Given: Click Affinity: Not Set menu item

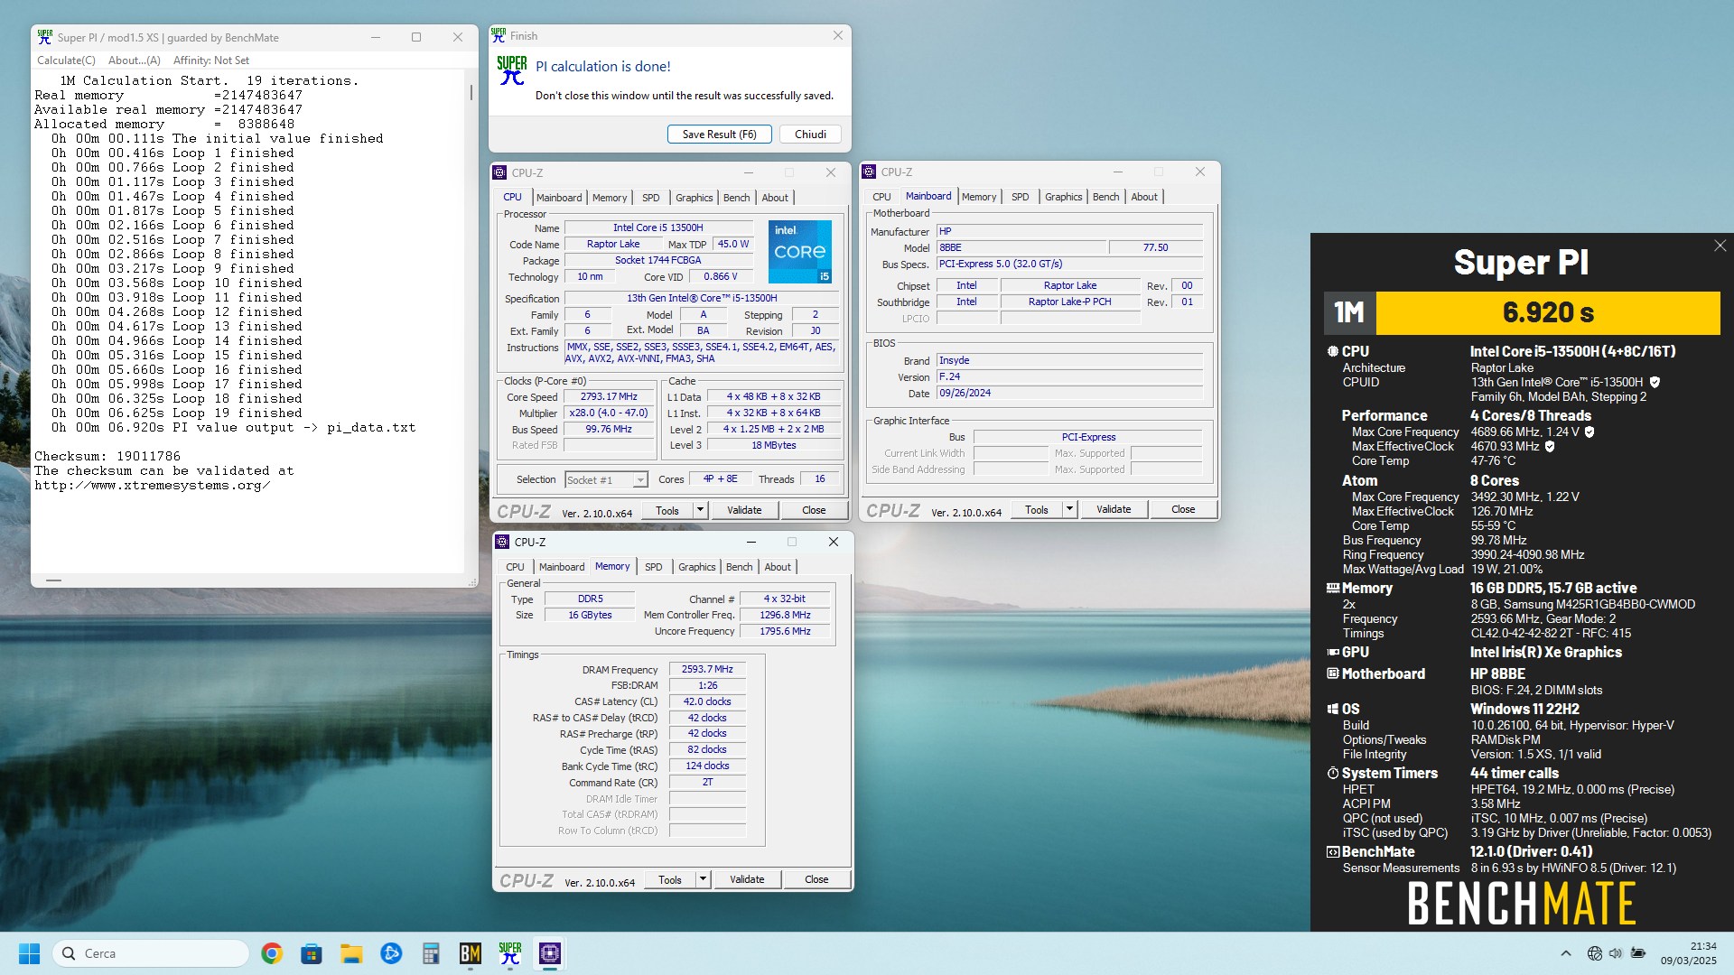Looking at the screenshot, I should tap(211, 60).
